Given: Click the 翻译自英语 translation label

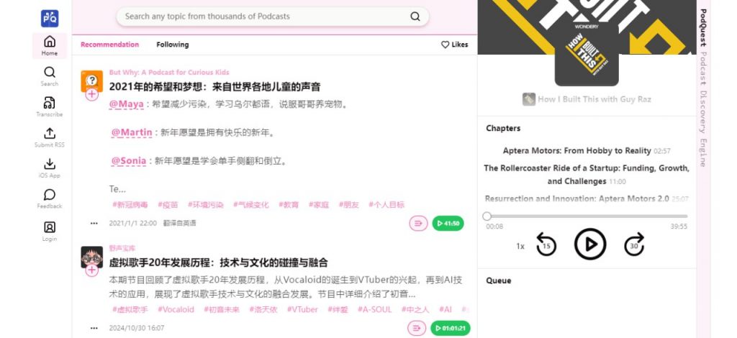Looking at the screenshot, I should click(179, 224).
